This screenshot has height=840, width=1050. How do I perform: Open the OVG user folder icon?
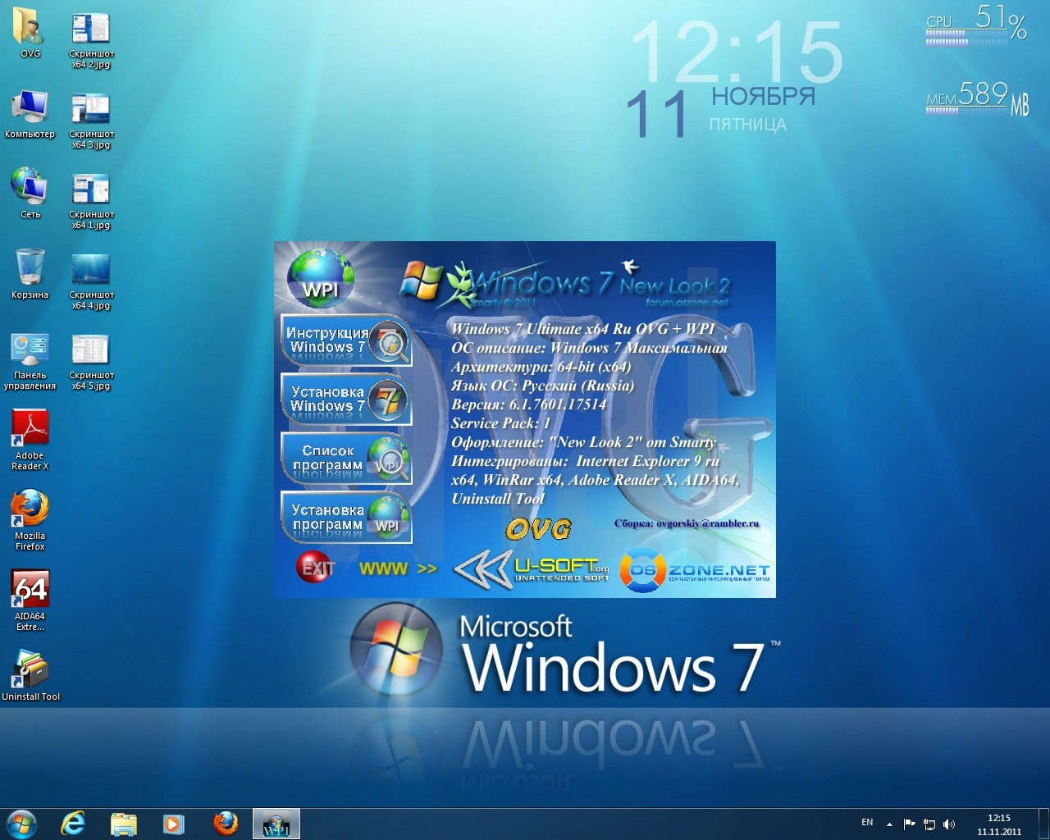click(x=30, y=33)
